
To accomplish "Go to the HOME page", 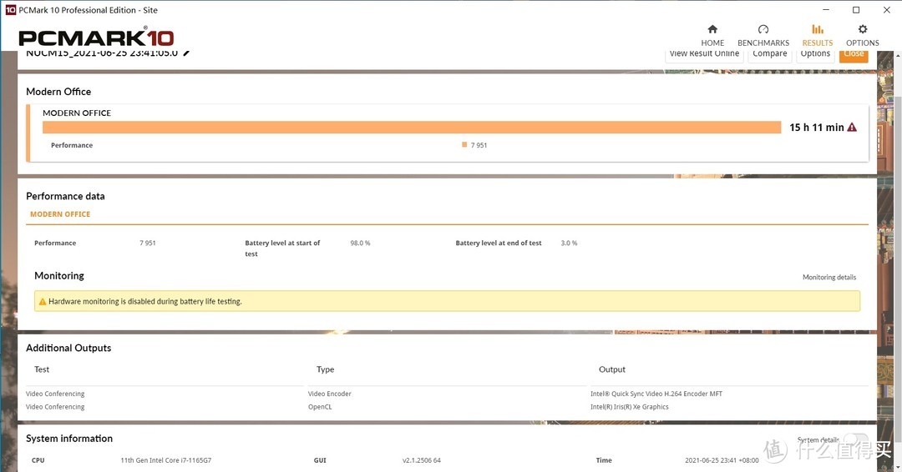I will click(712, 35).
